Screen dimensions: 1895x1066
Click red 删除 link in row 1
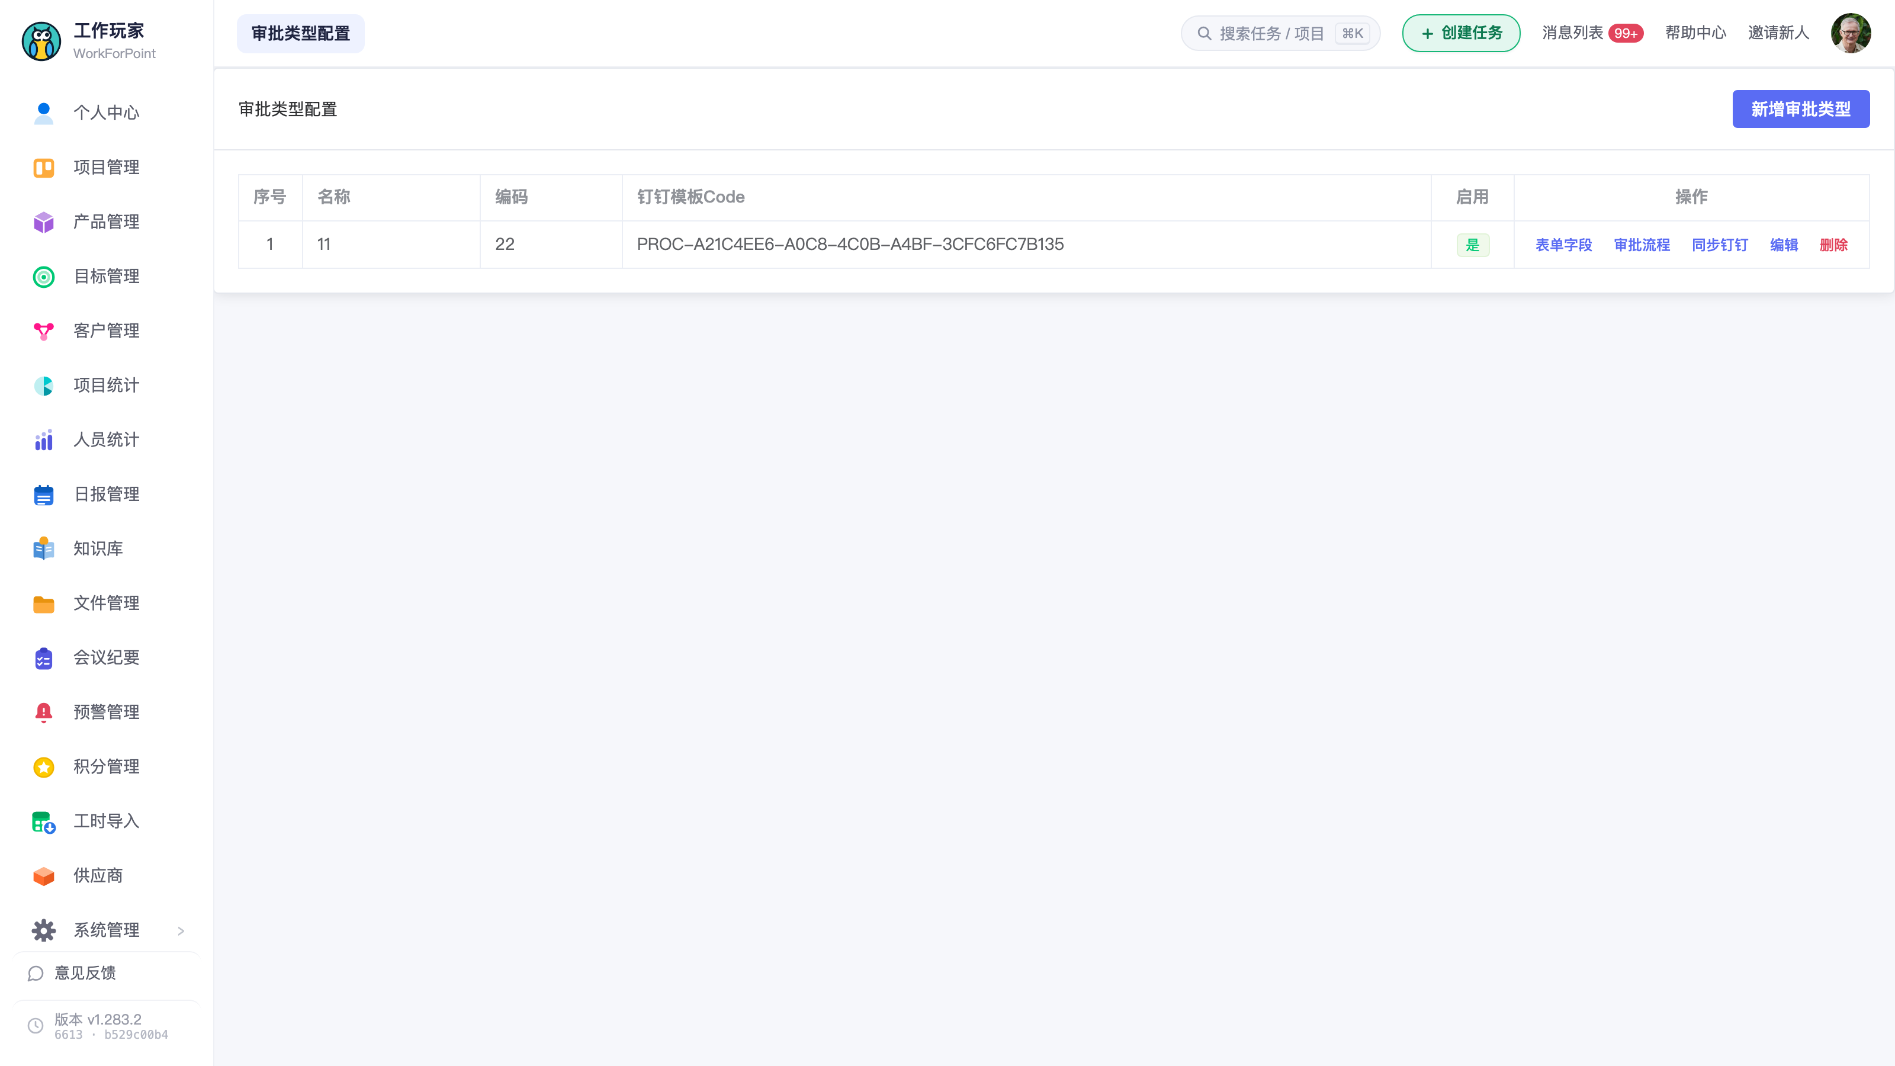[1834, 245]
